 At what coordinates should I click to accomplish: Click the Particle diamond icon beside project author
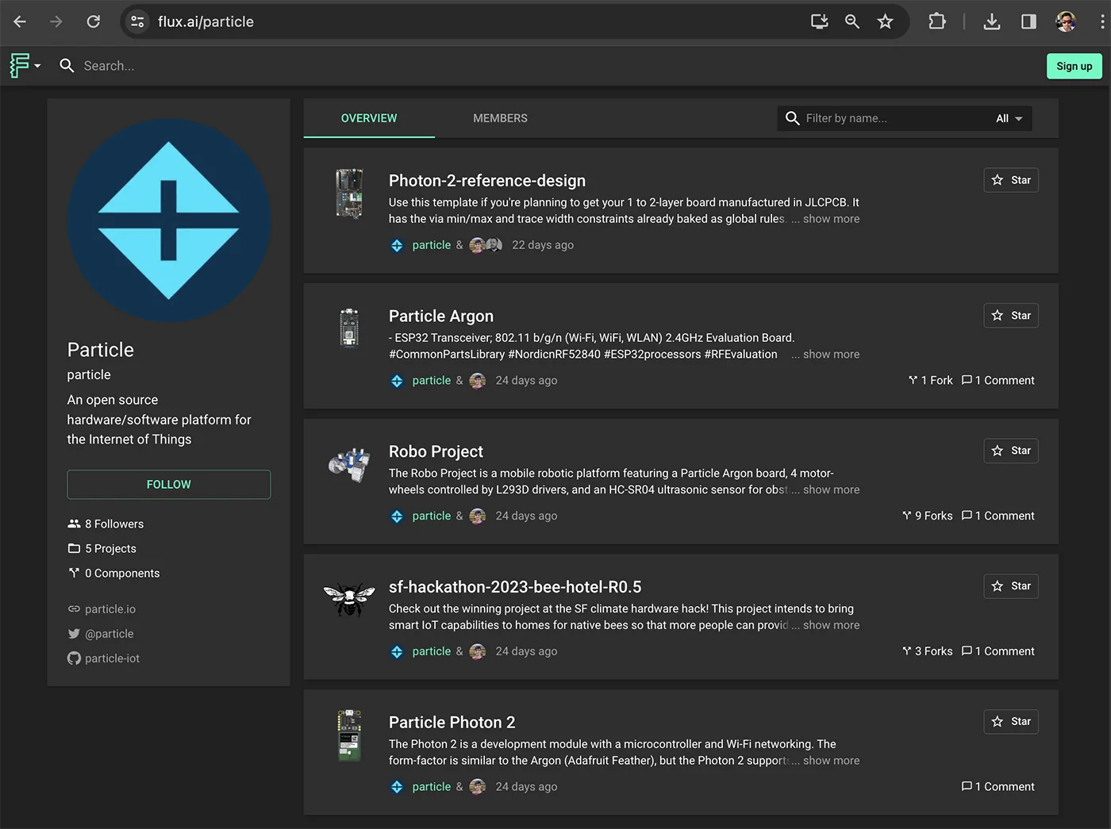click(x=397, y=245)
